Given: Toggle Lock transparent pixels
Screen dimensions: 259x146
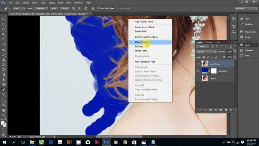Looking at the screenshot, I should click(204, 57).
